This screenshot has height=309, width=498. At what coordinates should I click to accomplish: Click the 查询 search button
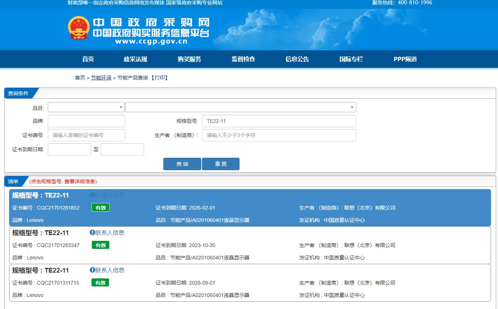pyautogui.click(x=182, y=164)
